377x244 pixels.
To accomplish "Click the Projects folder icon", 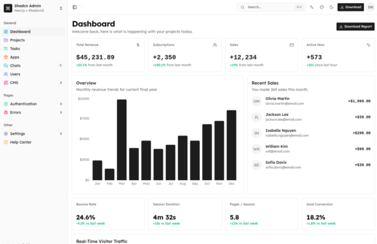I will [6, 40].
